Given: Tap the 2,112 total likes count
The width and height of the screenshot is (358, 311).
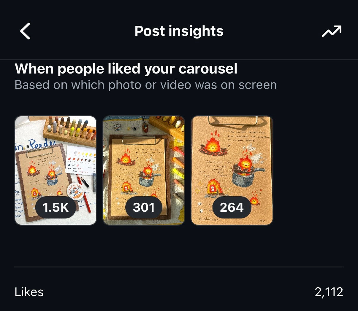Looking at the screenshot, I should (329, 292).
